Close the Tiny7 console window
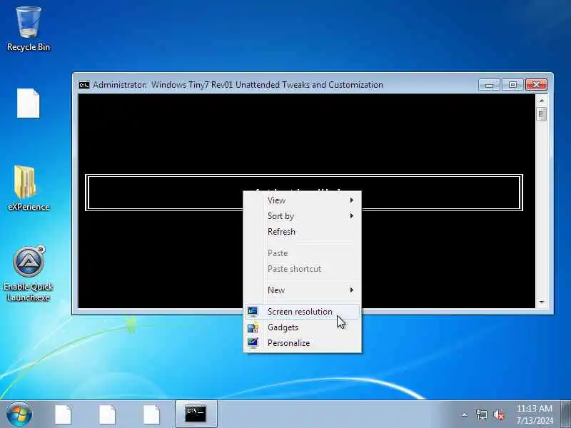The width and height of the screenshot is (571, 428). click(x=536, y=85)
